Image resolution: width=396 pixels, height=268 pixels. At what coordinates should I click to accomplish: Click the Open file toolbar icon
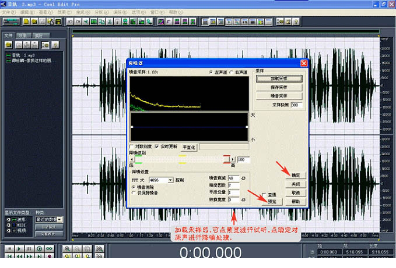tap(34, 22)
